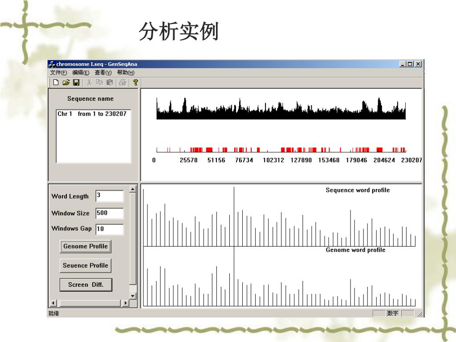This screenshot has width=456, height=342.
Task: Print using the printer icon
Action: pyautogui.click(x=123, y=82)
